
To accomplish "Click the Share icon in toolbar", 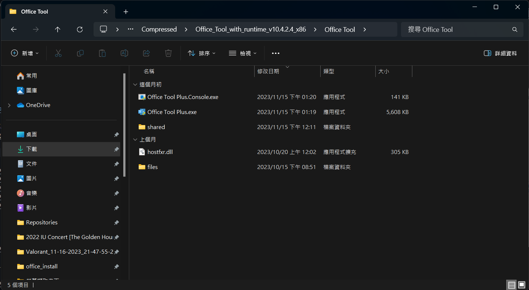I will click(146, 53).
